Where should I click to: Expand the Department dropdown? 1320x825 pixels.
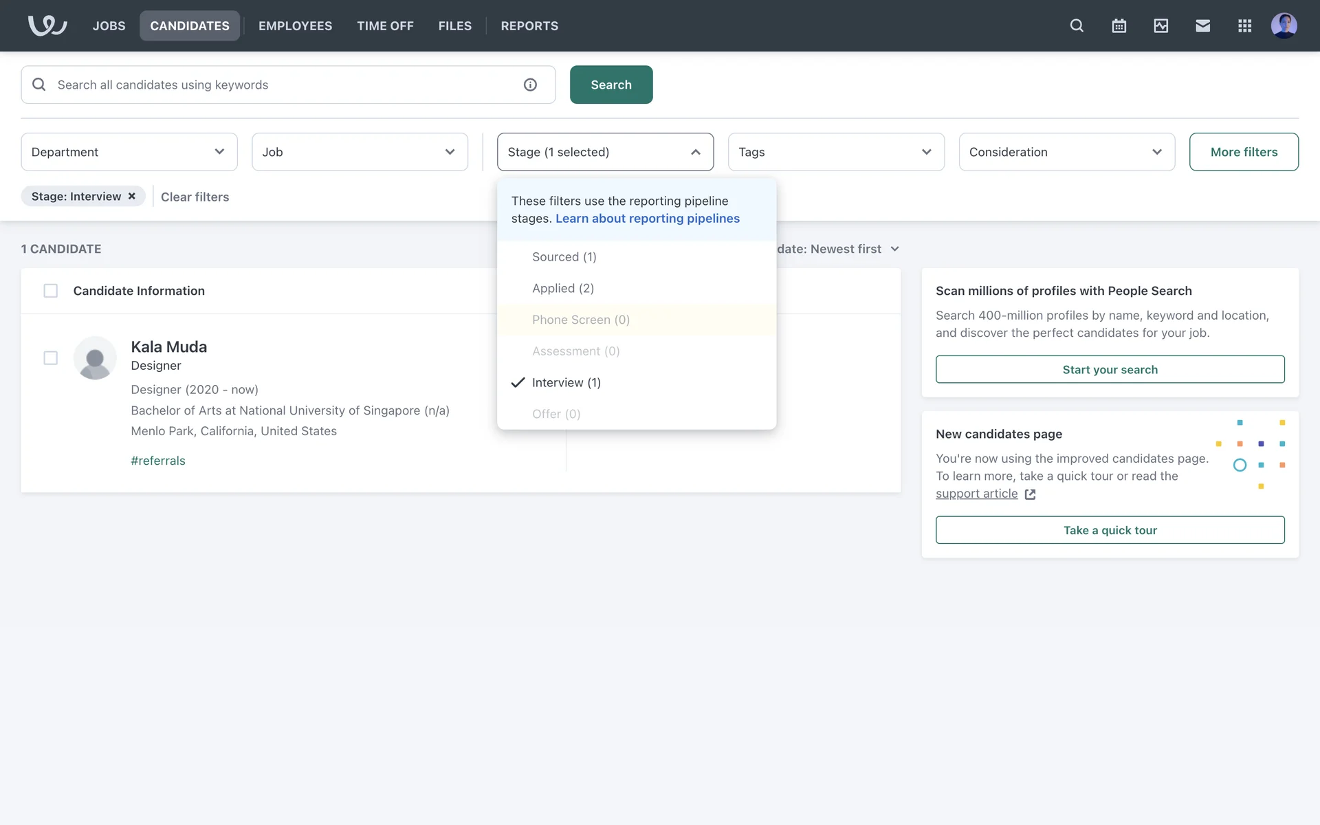[x=129, y=152]
